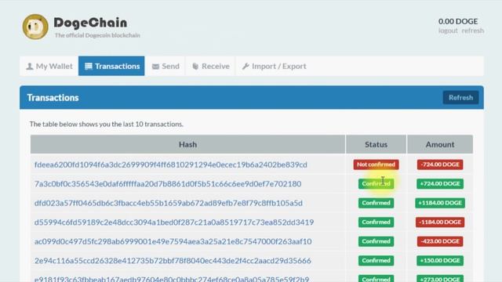The width and height of the screenshot is (502, 282).
Task: Open the My Wallet tab
Action: [49, 66]
